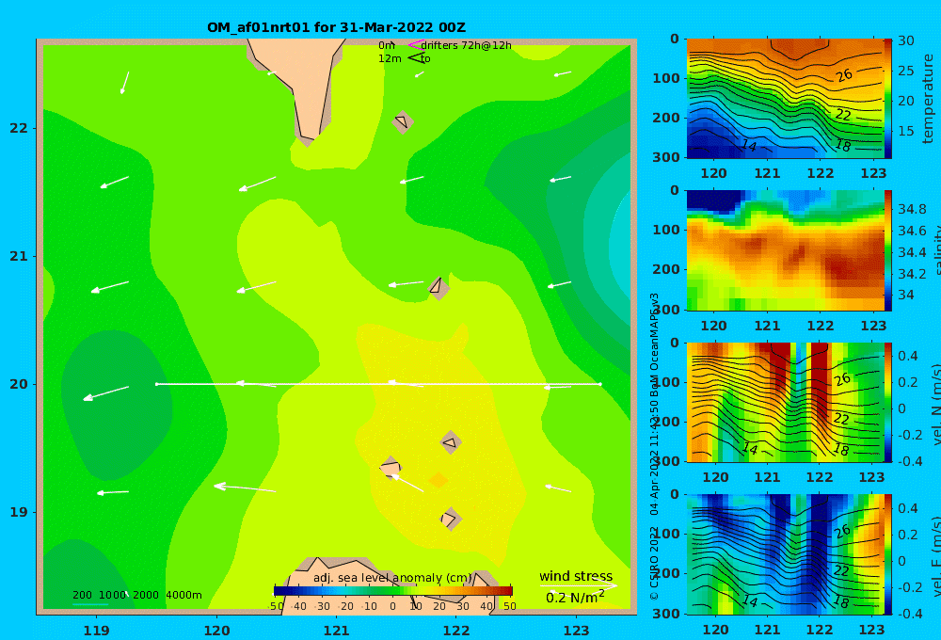Image resolution: width=941 pixels, height=640 pixels.
Task: Click longitude label 121 on main map
Action: pyautogui.click(x=337, y=631)
